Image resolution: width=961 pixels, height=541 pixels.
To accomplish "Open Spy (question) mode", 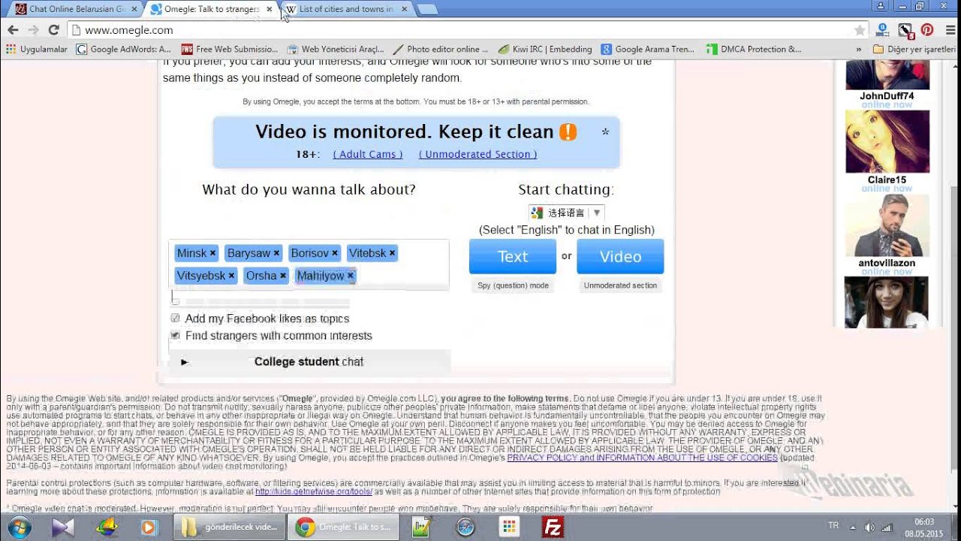I will 513,286.
